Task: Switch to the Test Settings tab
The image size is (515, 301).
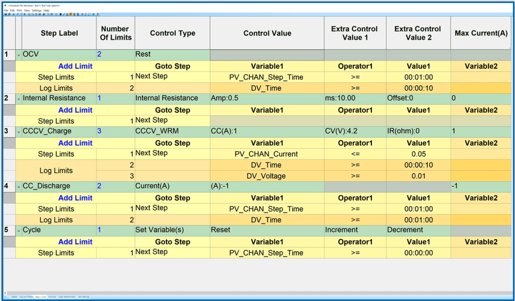Action: [x=84, y=297]
